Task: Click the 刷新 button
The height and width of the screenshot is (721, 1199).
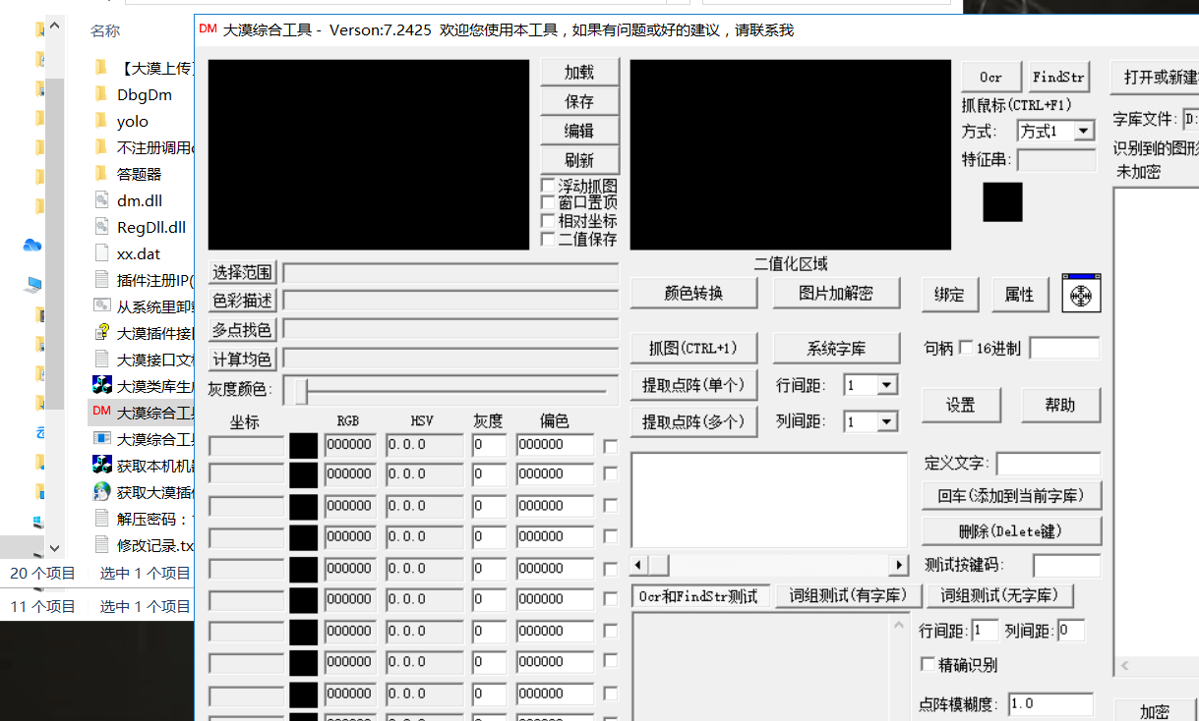Action: [x=580, y=160]
